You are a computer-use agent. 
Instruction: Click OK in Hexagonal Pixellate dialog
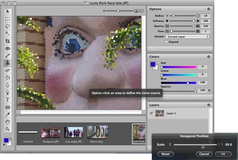tap(223, 154)
